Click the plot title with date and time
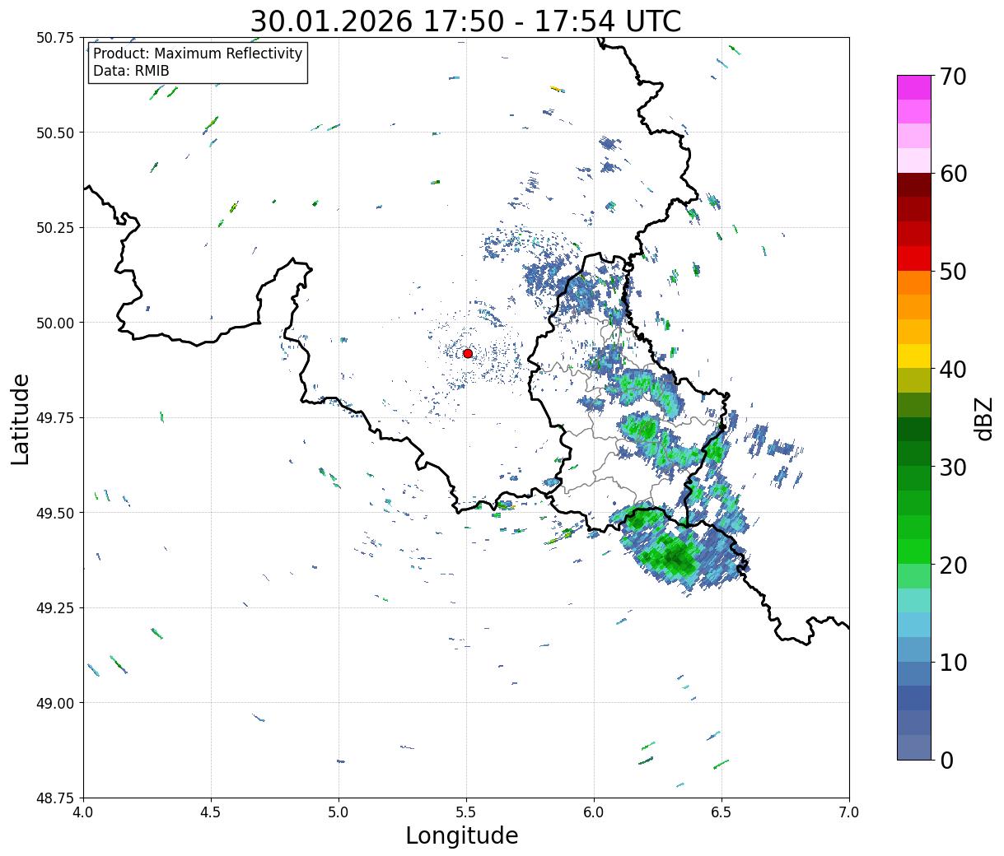The height and width of the screenshot is (856, 1004). (465, 21)
